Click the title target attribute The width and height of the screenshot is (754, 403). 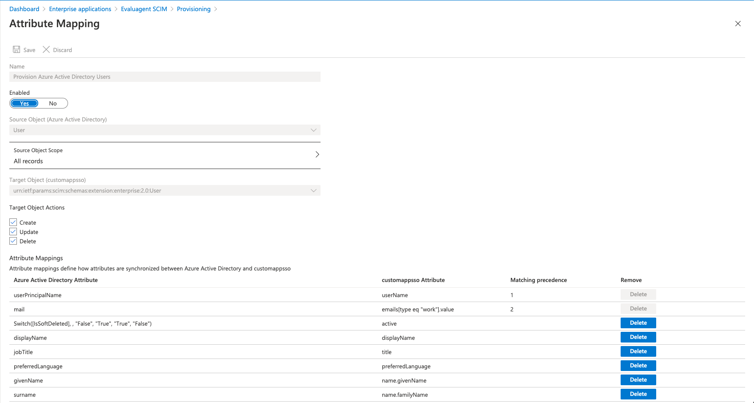coord(387,352)
